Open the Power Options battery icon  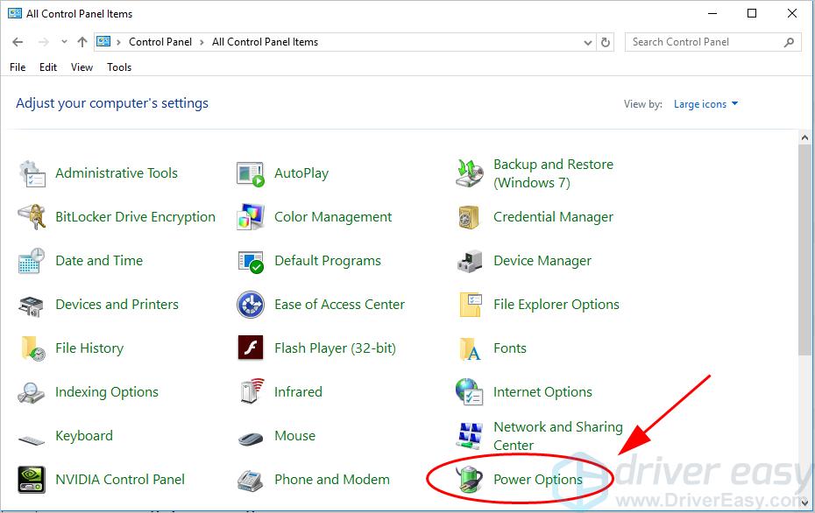click(x=470, y=480)
